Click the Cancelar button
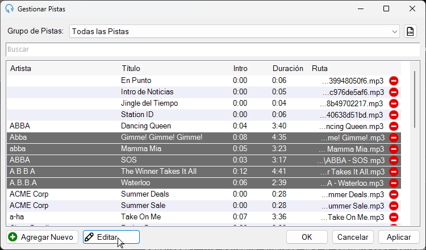426x250 pixels. pyautogui.click(x=353, y=237)
